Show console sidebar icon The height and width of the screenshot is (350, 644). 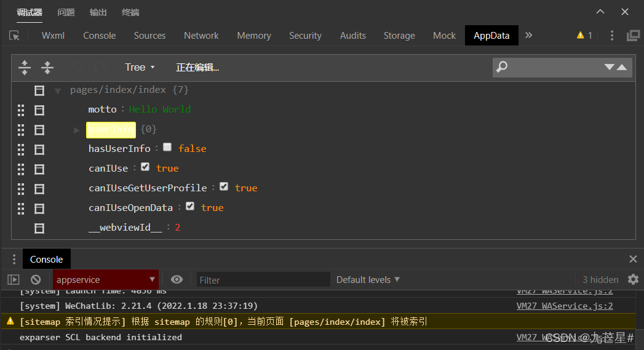click(x=14, y=280)
